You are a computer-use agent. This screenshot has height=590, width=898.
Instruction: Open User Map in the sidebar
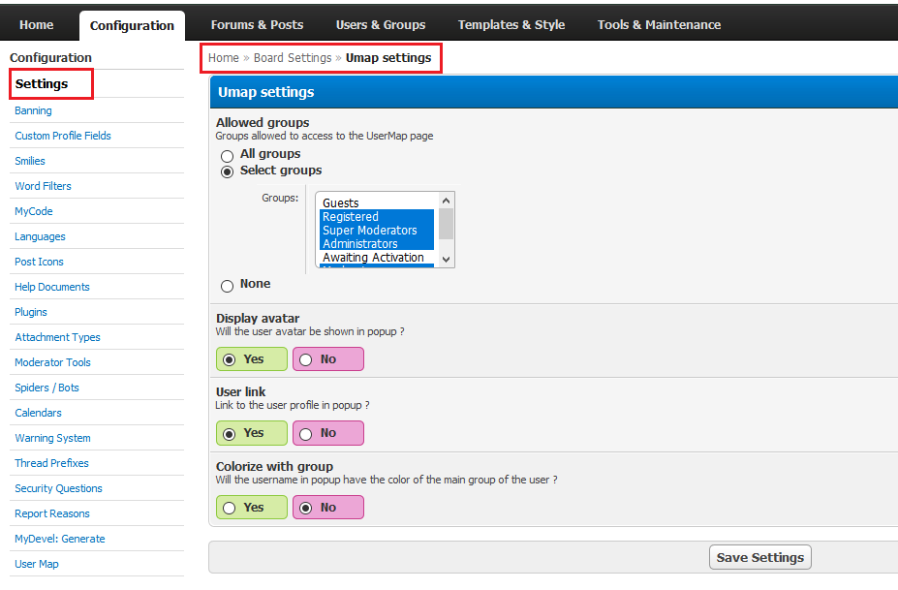point(37,564)
